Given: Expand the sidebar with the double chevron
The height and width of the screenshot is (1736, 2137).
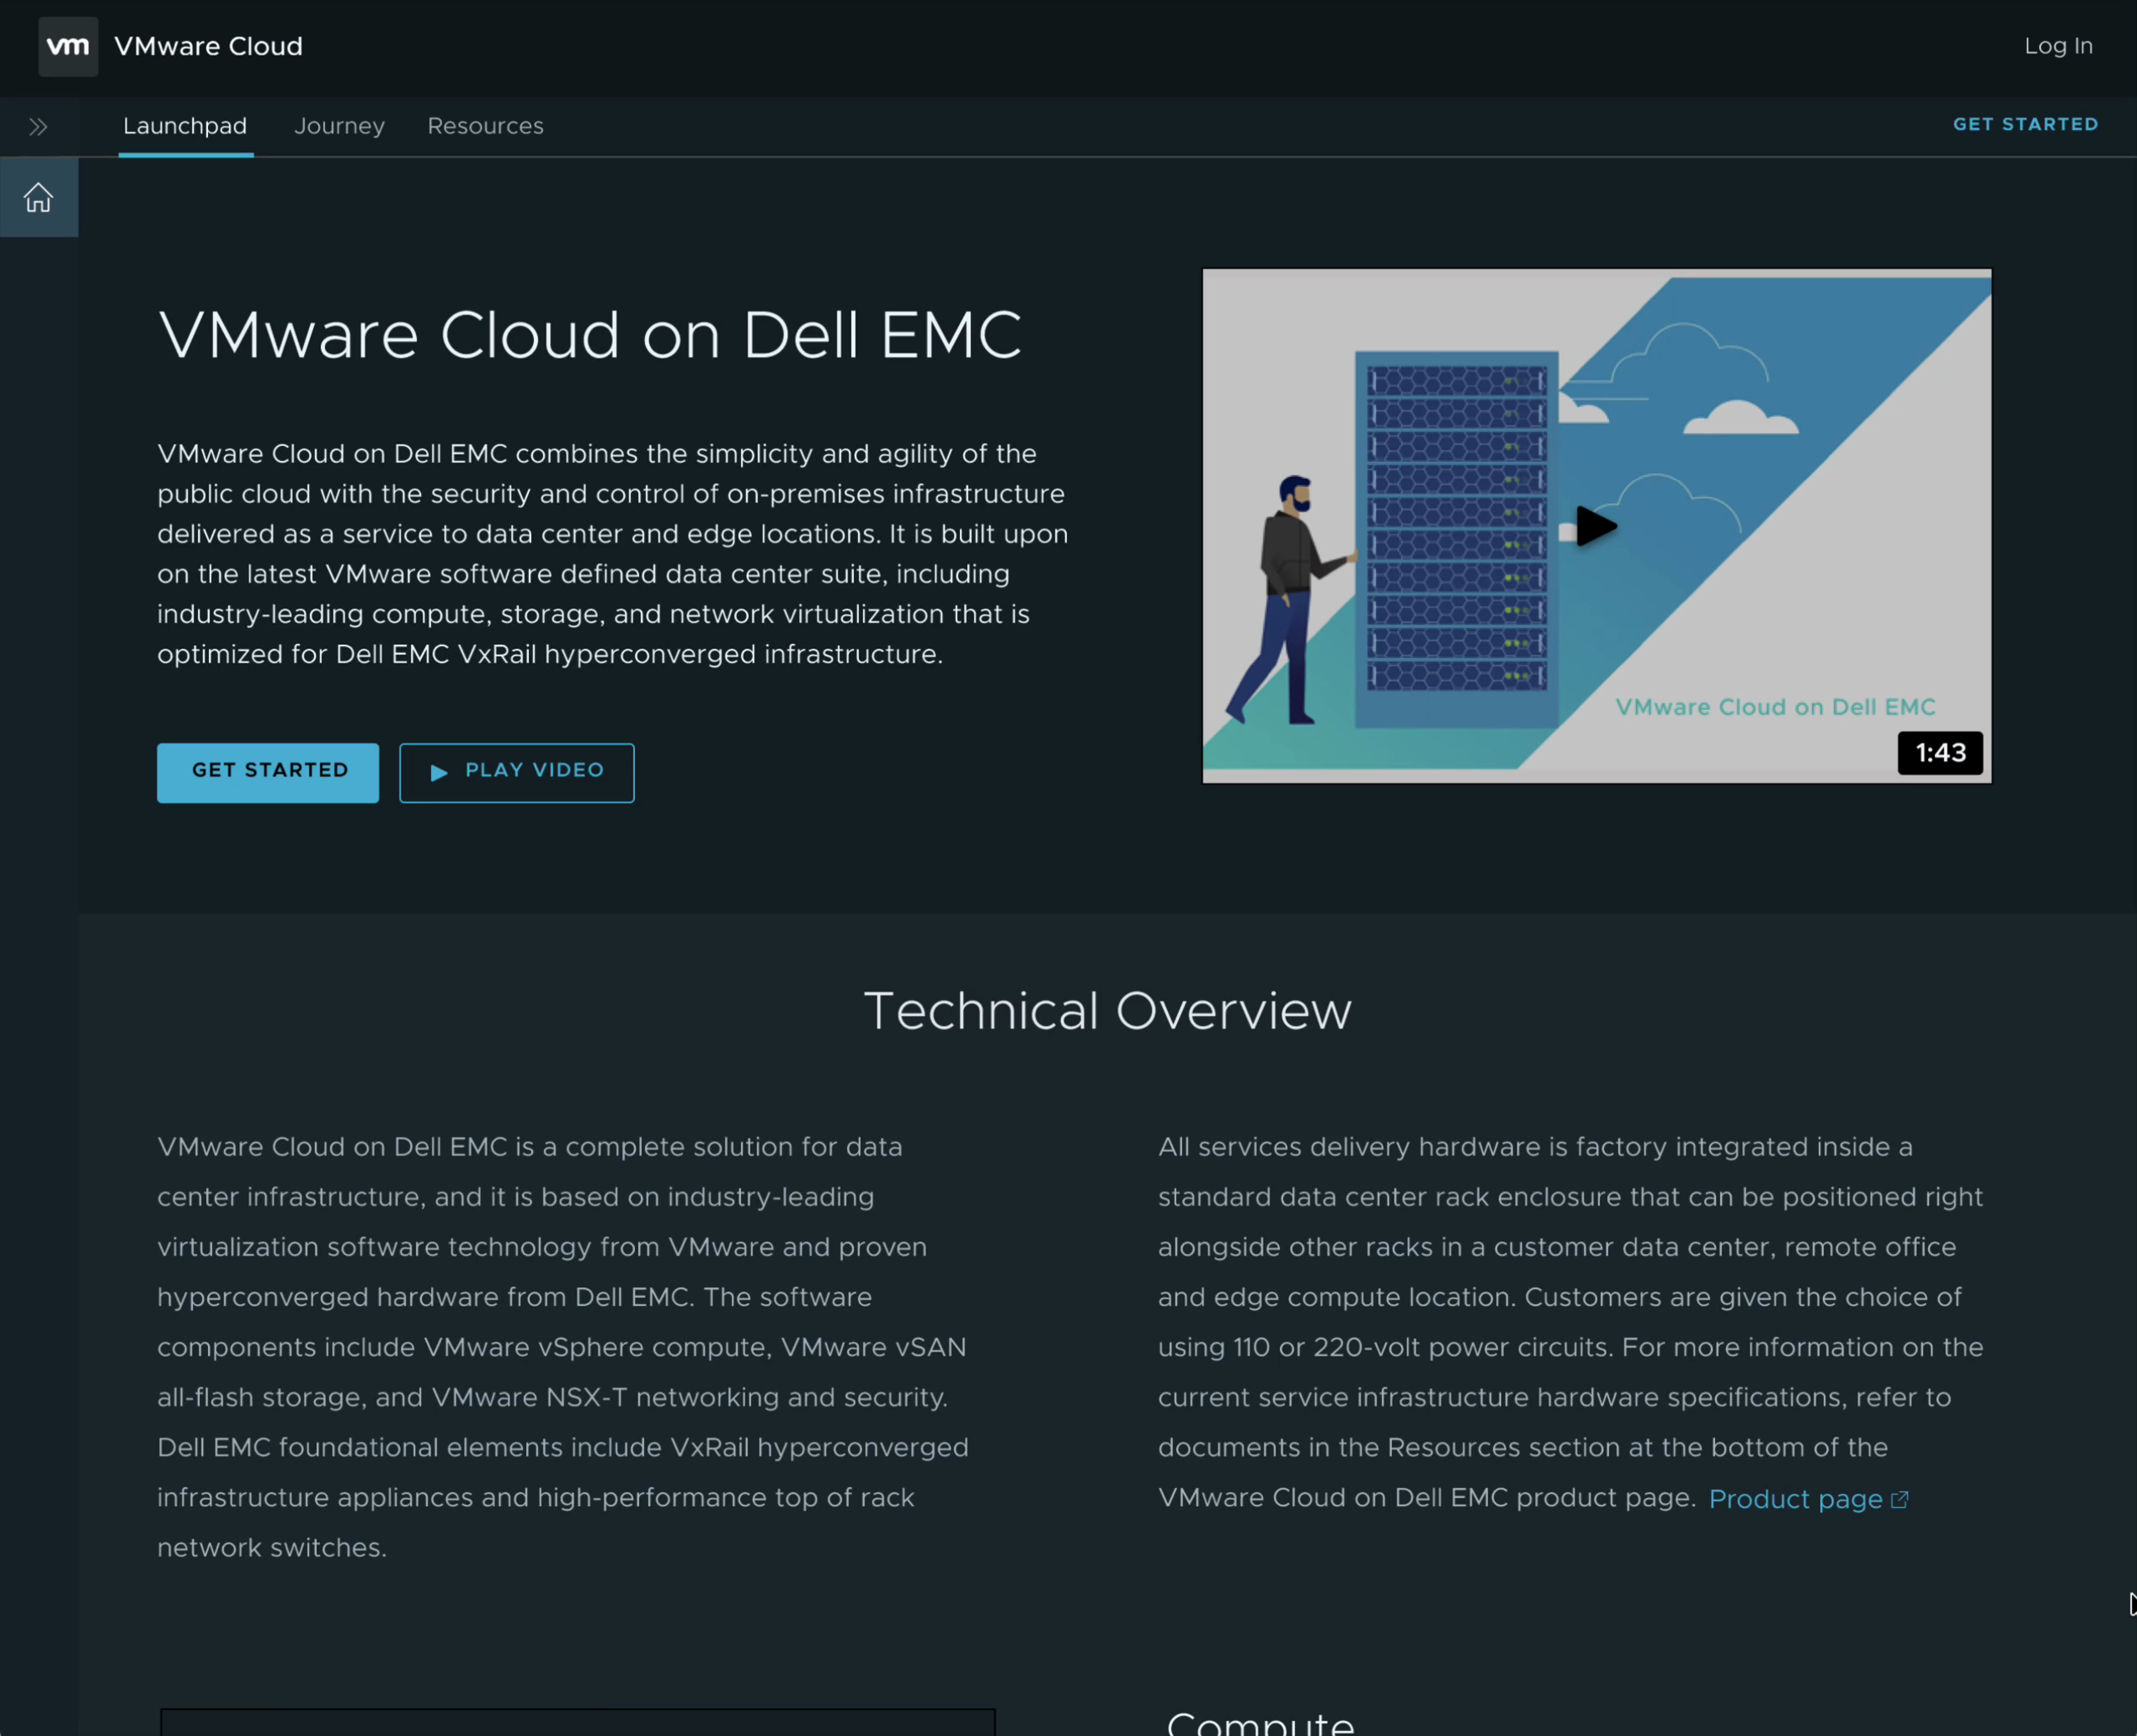Looking at the screenshot, I should point(38,127).
